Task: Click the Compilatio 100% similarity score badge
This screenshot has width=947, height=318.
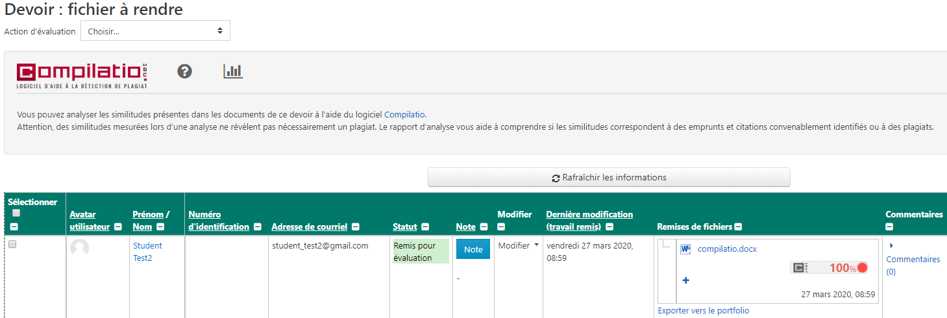Action: 829,268
